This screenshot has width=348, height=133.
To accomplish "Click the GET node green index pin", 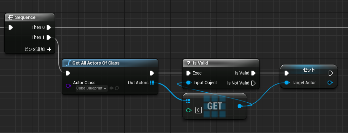I will 189,110.
